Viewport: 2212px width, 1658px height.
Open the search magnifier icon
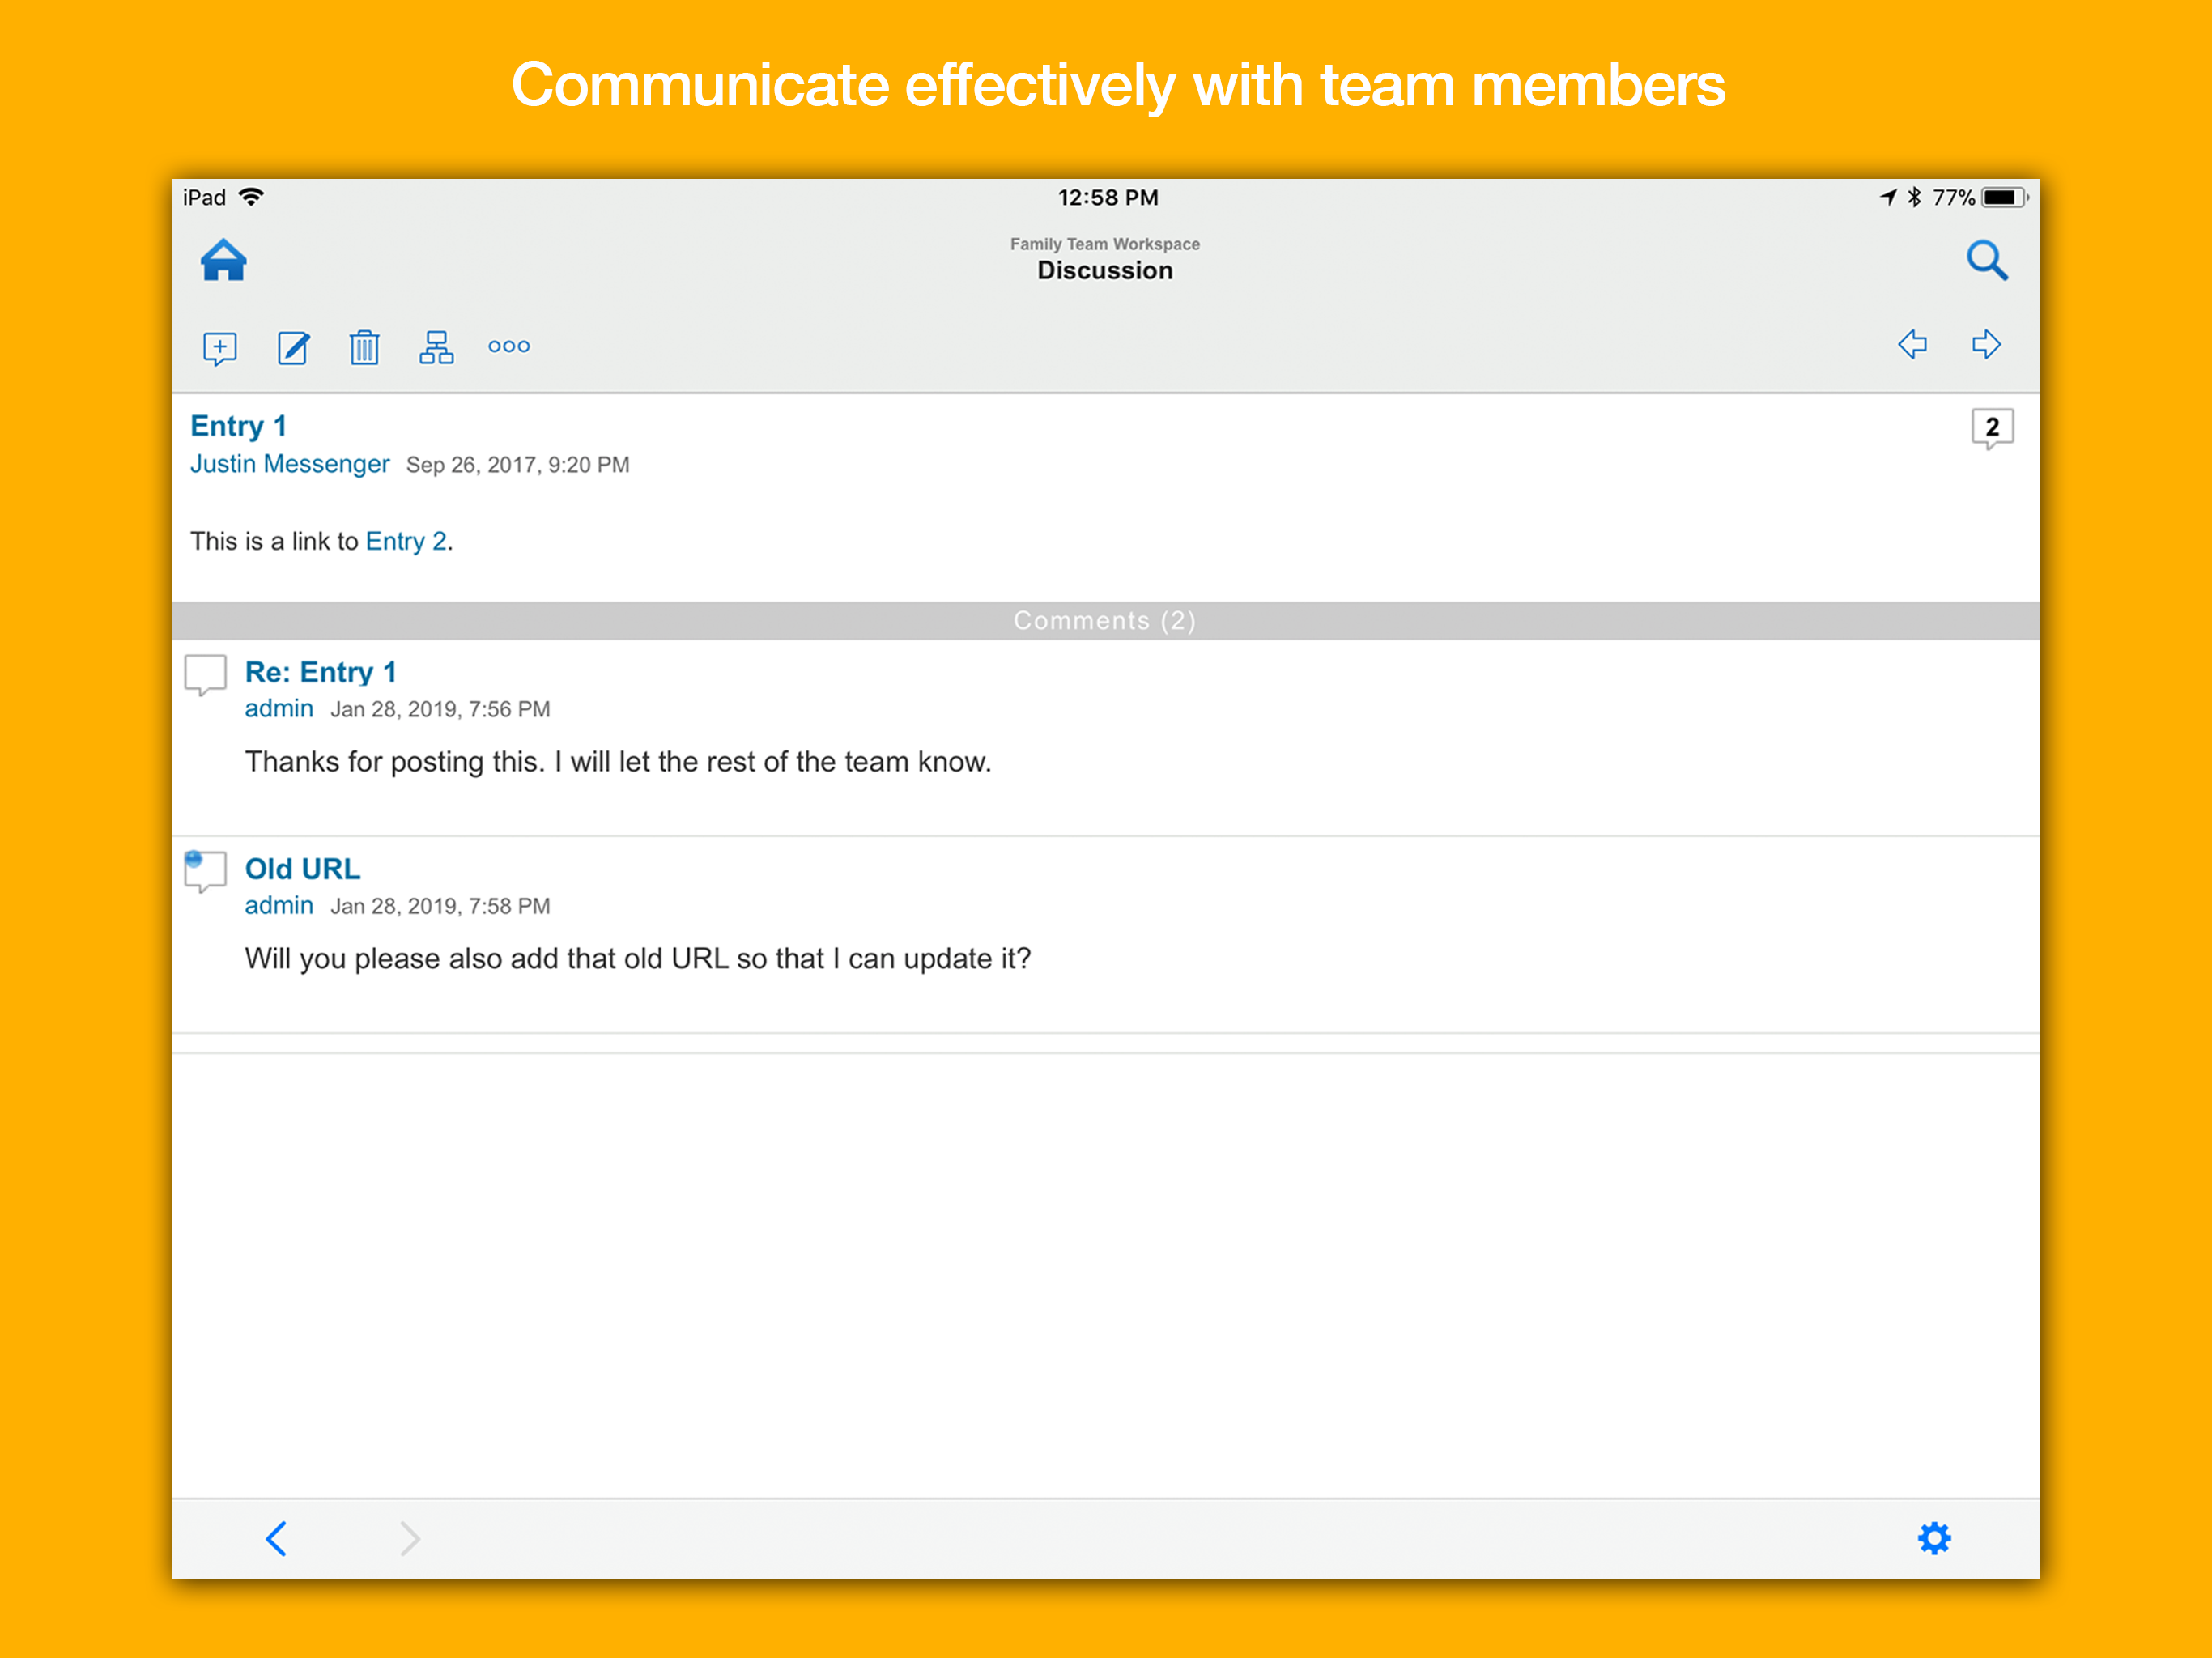click(x=1986, y=261)
